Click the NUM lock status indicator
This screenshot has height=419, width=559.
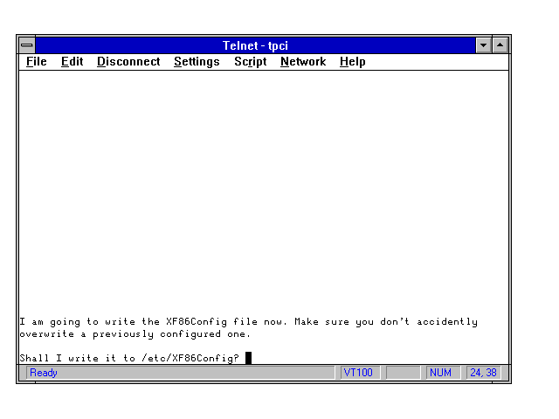(x=441, y=373)
